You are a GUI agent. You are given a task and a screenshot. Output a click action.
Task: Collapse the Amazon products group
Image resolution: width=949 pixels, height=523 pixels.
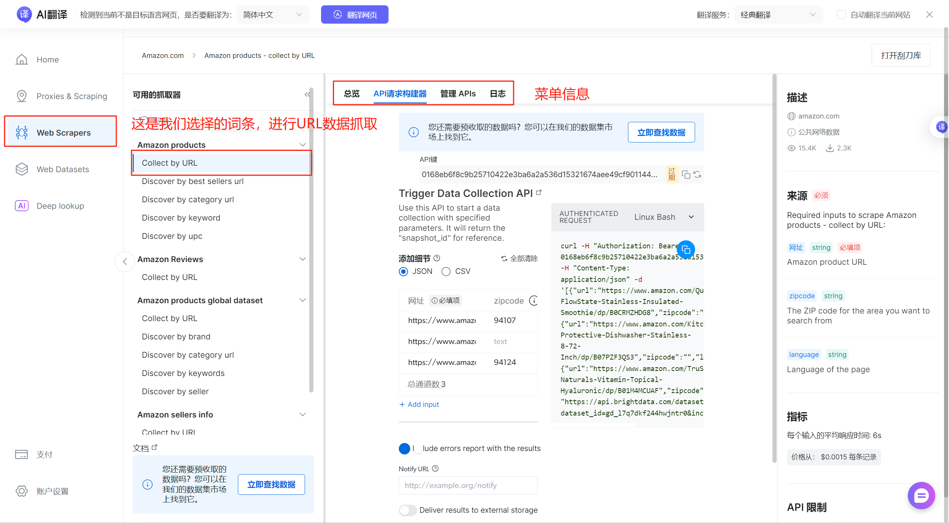[303, 145]
